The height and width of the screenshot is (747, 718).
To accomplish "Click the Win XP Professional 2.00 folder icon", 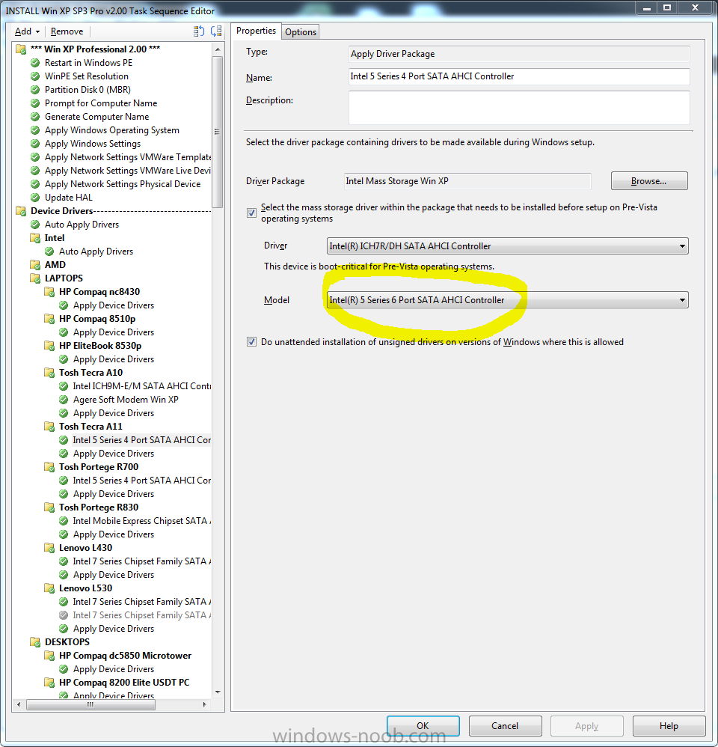I will point(21,49).
